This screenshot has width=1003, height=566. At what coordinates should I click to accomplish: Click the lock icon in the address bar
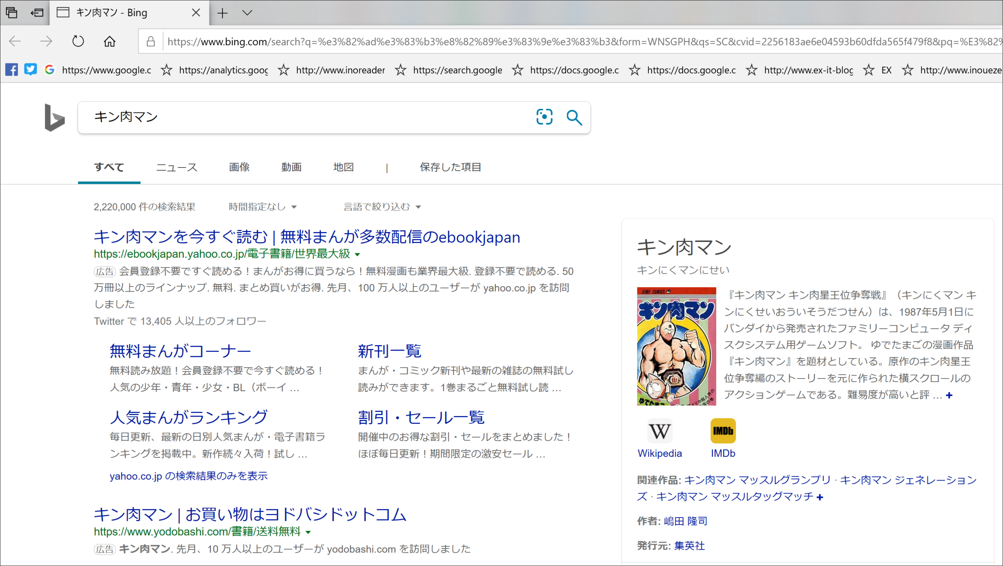click(x=151, y=41)
